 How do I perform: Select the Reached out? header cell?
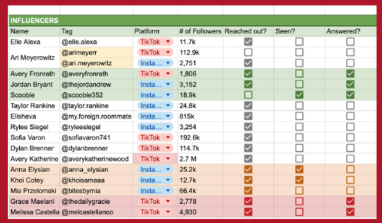point(248,31)
